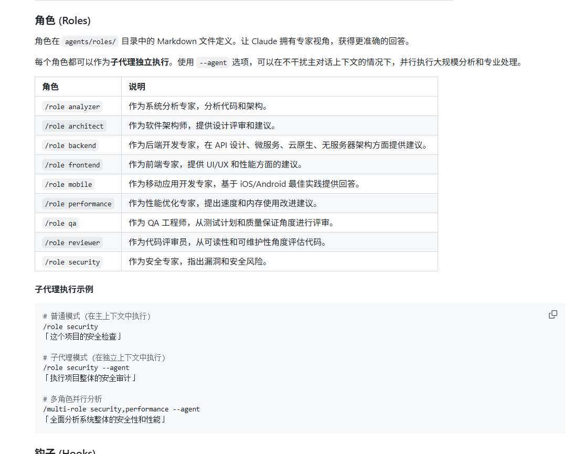Click the agents/roles/ inline code text
583x454 pixels.
pyautogui.click(x=90, y=41)
